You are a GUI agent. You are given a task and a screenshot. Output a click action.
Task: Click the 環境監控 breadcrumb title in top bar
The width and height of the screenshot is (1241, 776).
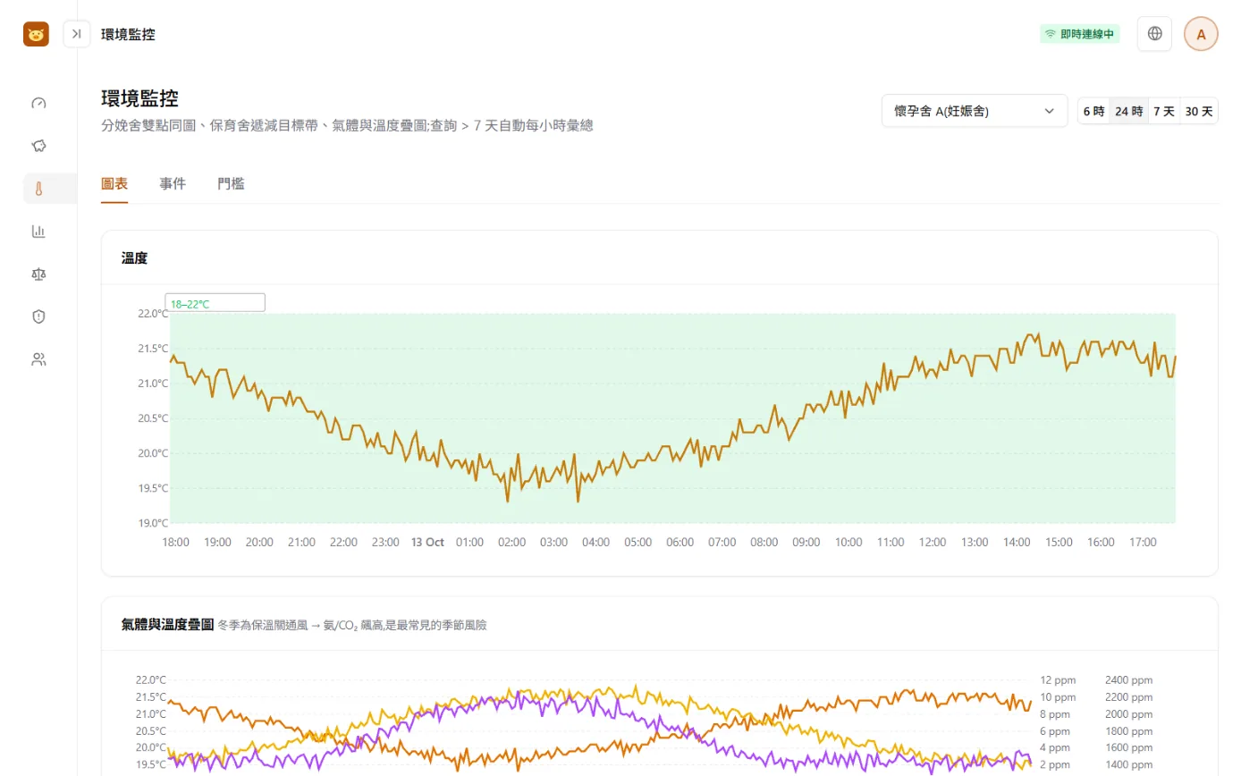click(128, 34)
